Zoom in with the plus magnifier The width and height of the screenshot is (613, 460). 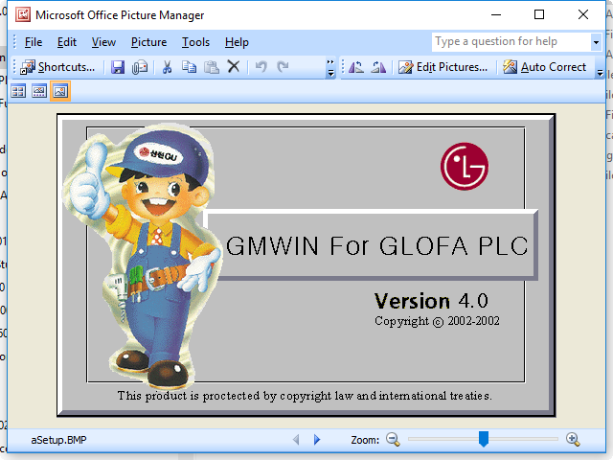pyautogui.click(x=573, y=439)
